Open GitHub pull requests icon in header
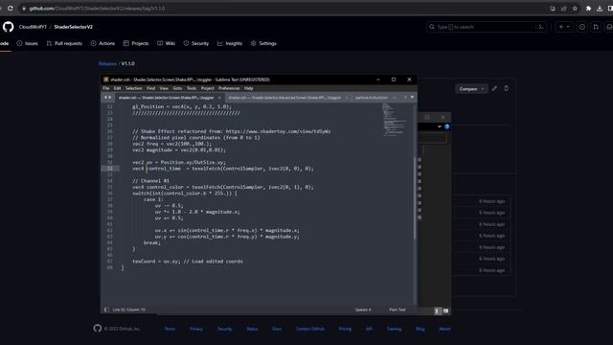 (596, 27)
